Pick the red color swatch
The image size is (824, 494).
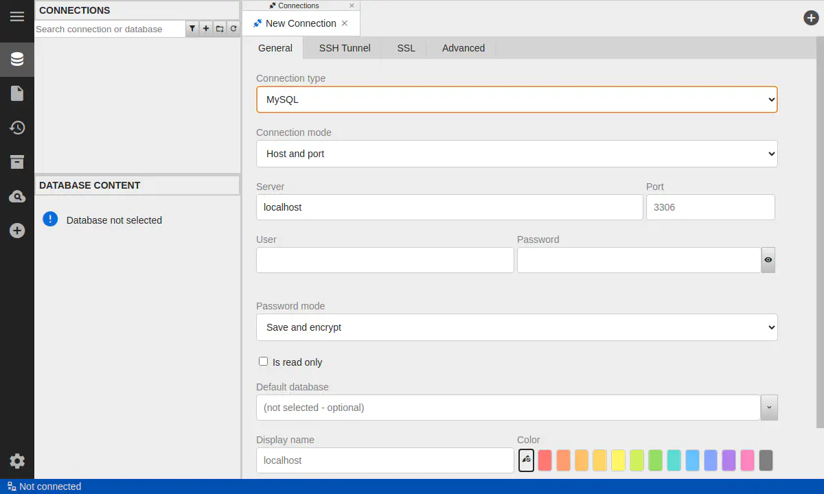click(545, 460)
